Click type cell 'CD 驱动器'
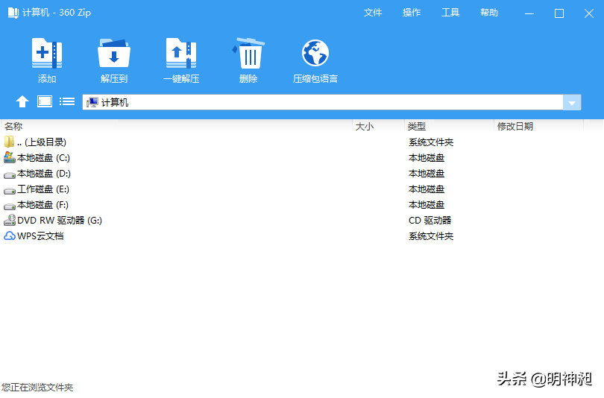The image size is (604, 398). tap(430, 221)
